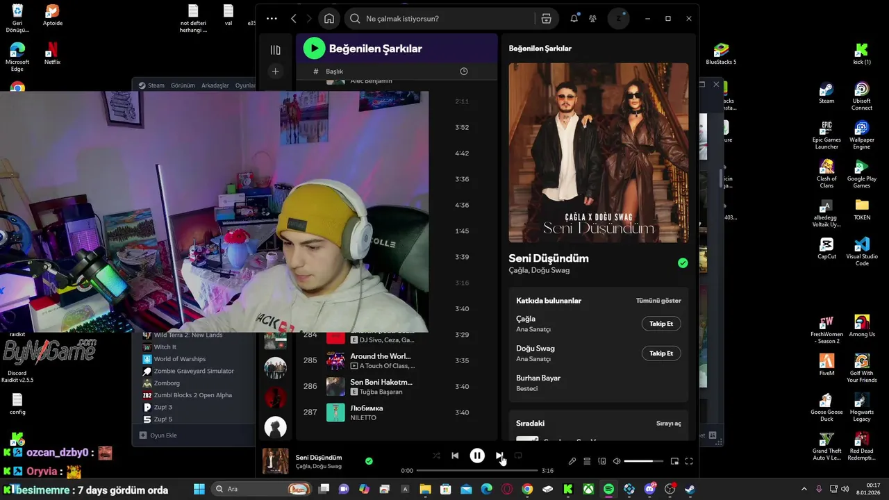The image size is (889, 500).
Task: Open the Spotify profile avatar menu
Action: 618,19
